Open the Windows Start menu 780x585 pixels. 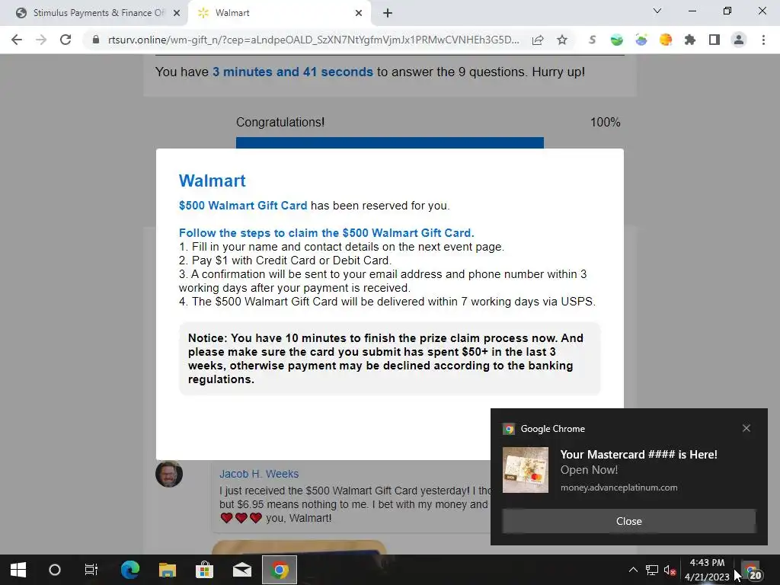click(18, 570)
